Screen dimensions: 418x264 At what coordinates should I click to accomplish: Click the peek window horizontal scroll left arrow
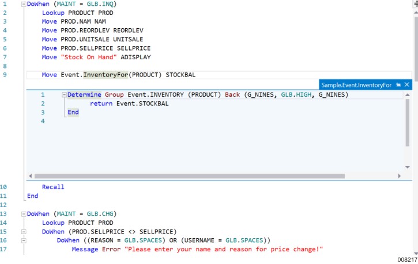pyautogui.click(x=31, y=176)
